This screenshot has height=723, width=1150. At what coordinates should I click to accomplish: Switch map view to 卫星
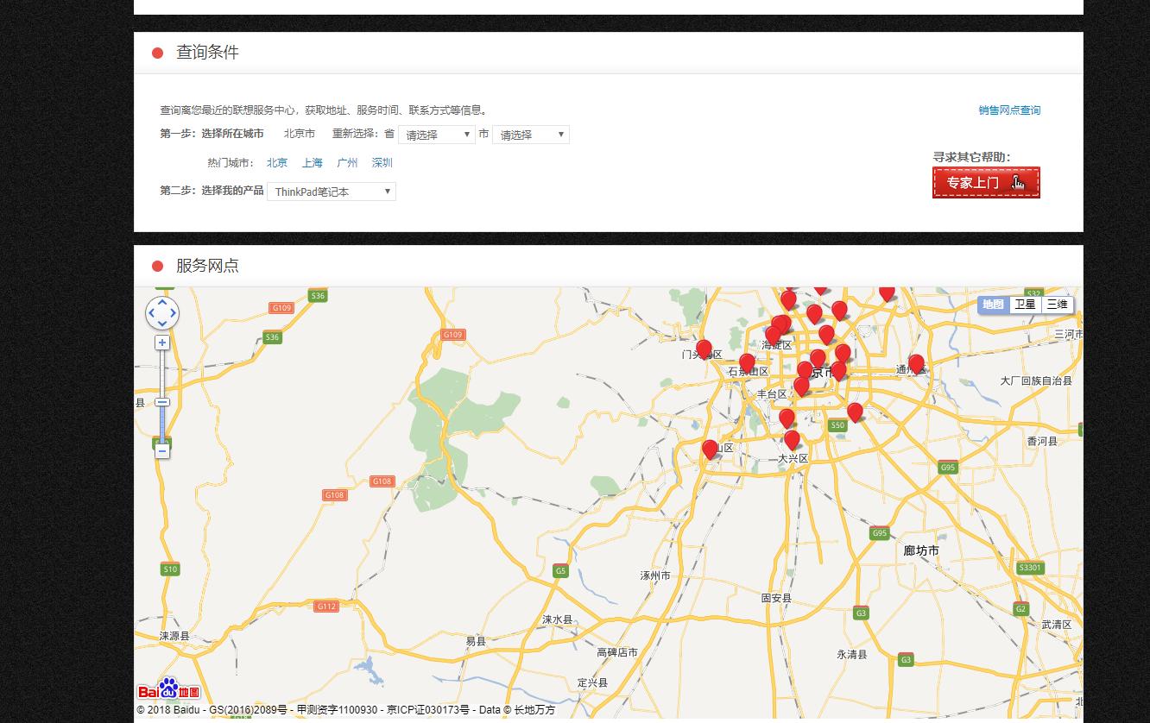pyautogui.click(x=1025, y=305)
